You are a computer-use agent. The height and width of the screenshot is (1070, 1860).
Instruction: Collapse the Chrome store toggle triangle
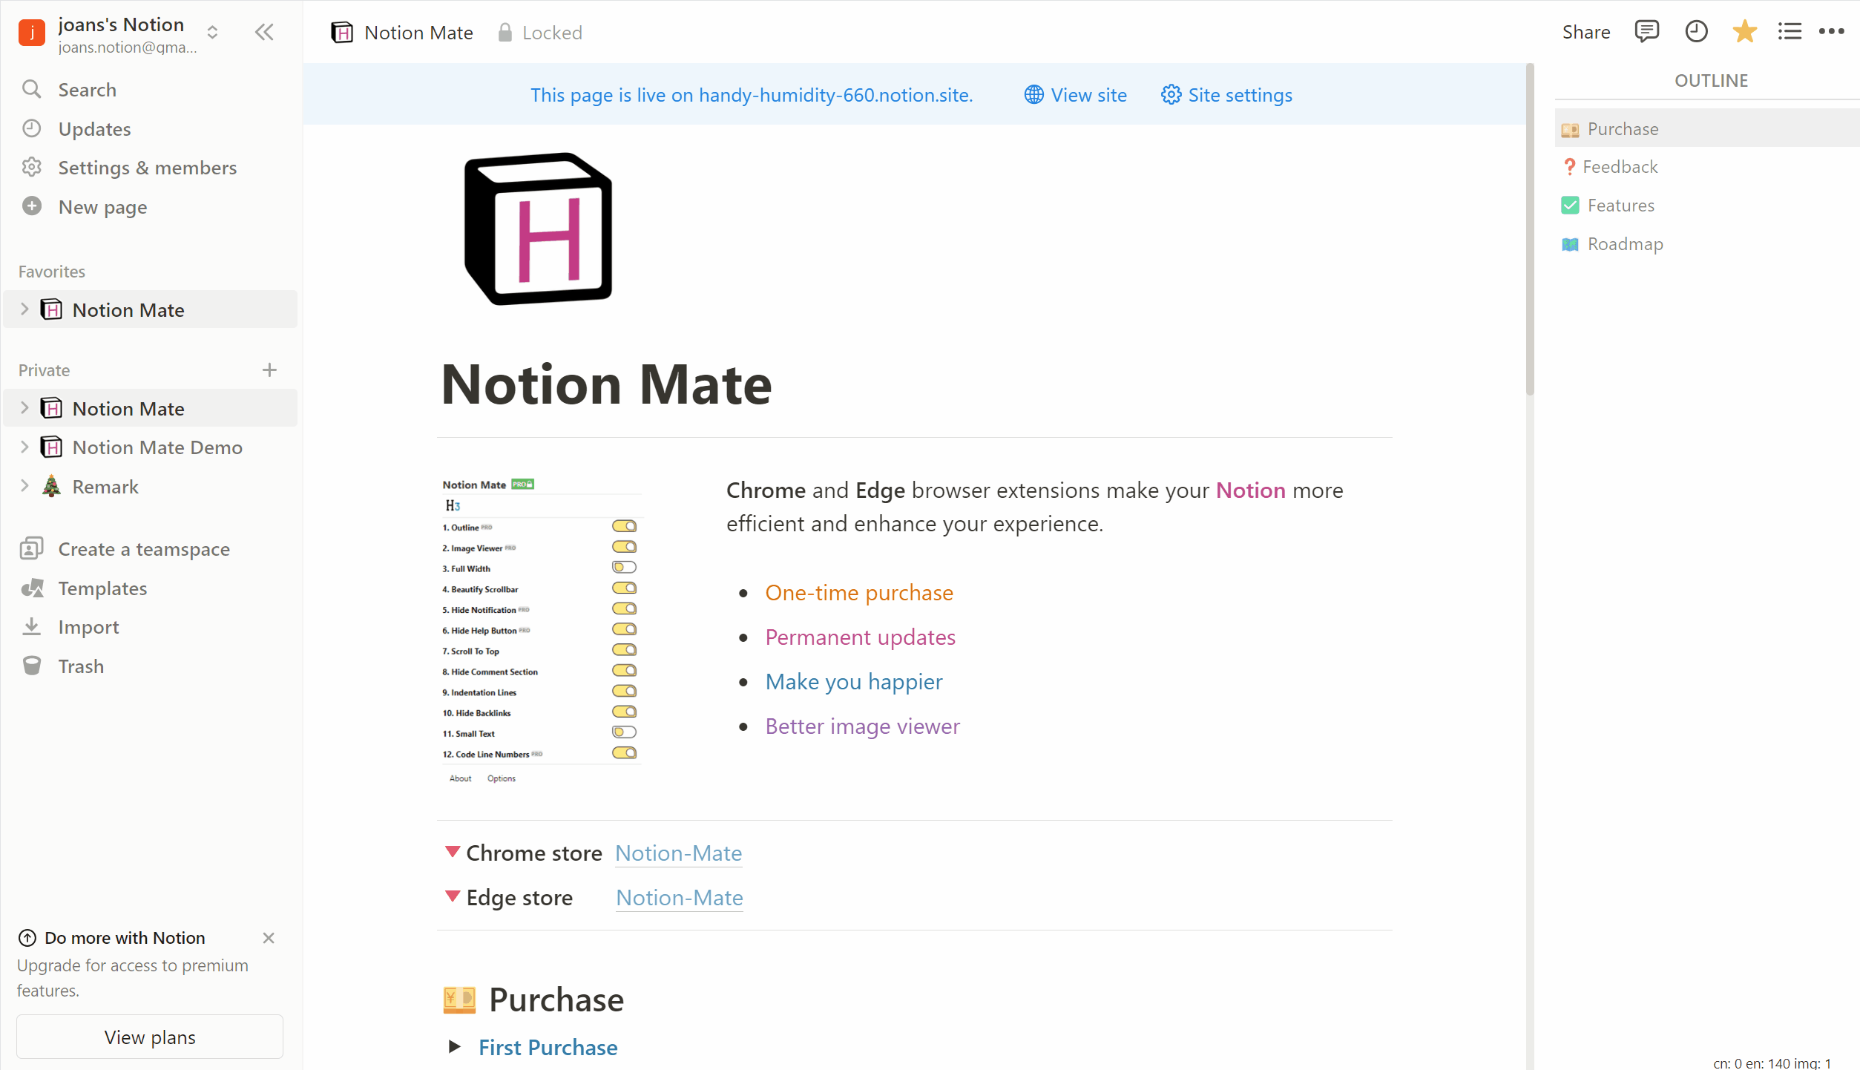point(452,852)
